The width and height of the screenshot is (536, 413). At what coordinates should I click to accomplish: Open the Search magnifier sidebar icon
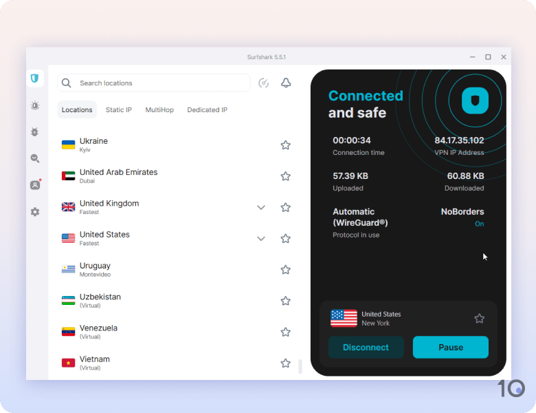[x=35, y=158]
